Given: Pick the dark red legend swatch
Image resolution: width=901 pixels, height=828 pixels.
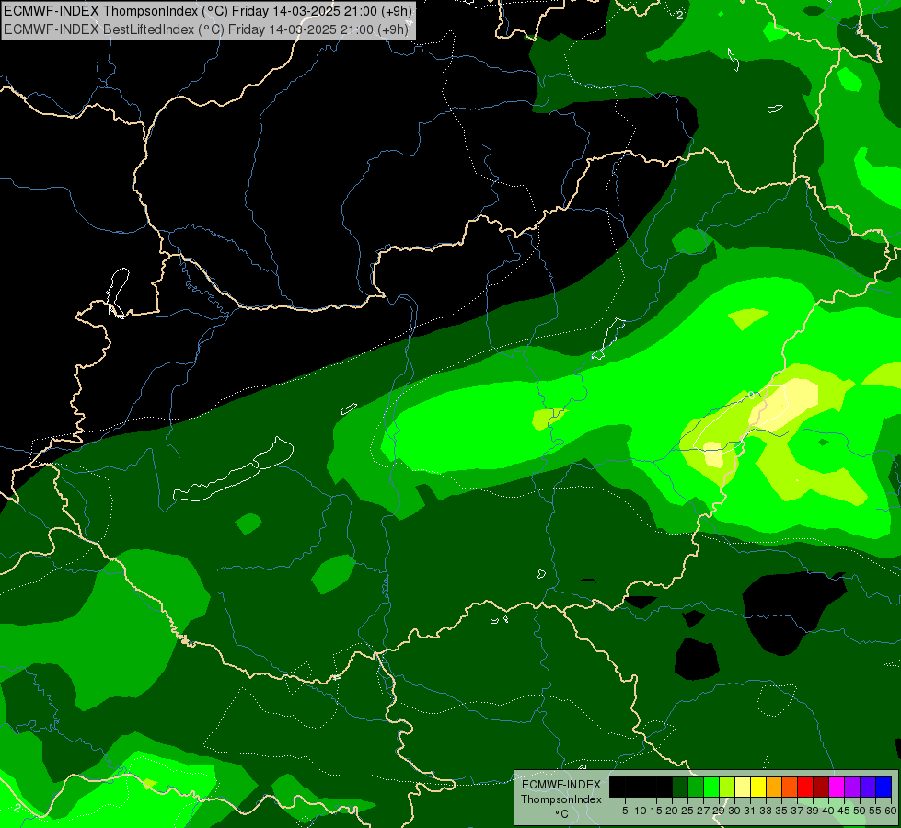Looking at the screenshot, I should [821, 787].
